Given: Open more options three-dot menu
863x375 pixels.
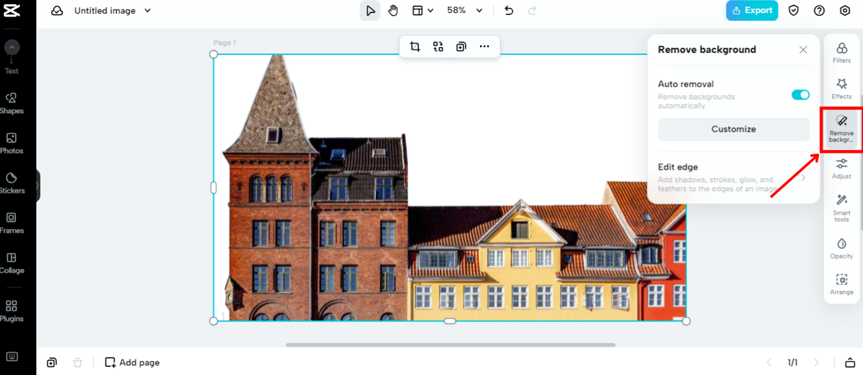Looking at the screenshot, I should [484, 47].
